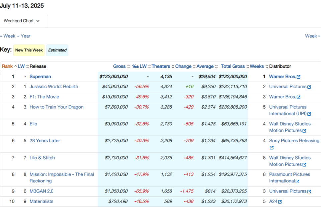Image resolution: width=321 pixels, height=207 pixels.
Task: Click the Estimated key label
Action: [57, 50]
